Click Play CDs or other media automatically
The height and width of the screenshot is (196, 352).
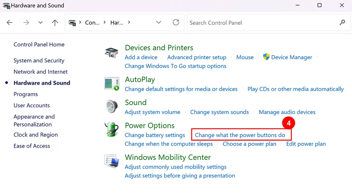coord(296,89)
